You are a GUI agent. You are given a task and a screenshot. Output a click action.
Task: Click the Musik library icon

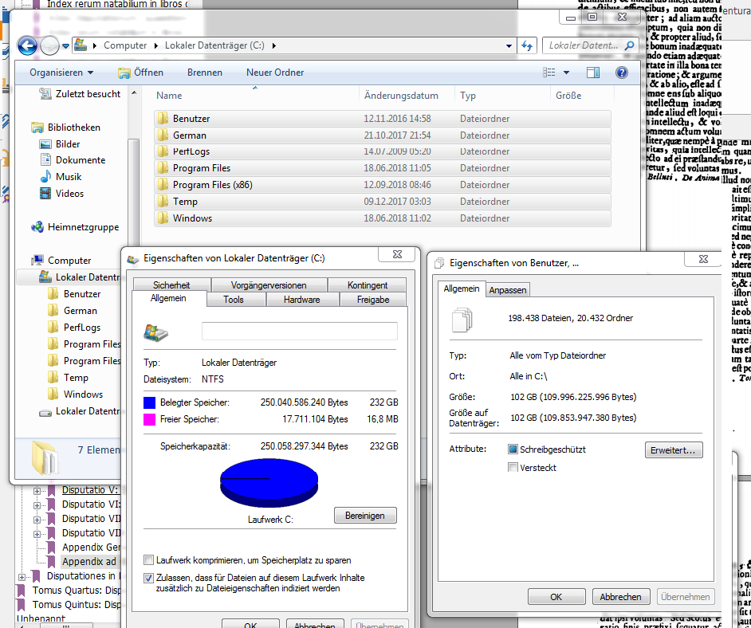coord(45,177)
